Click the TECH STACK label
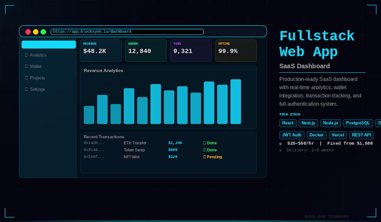381x222 pixels. 290,114
